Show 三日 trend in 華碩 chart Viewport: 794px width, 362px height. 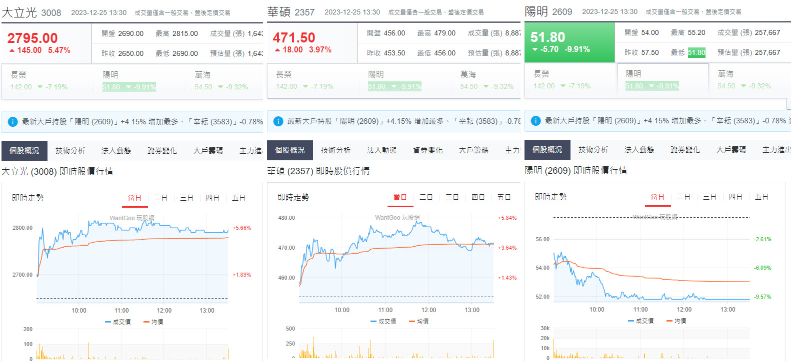click(452, 198)
